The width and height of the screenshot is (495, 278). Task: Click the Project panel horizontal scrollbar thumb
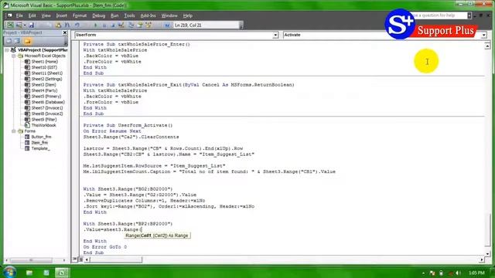pos(31,260)
